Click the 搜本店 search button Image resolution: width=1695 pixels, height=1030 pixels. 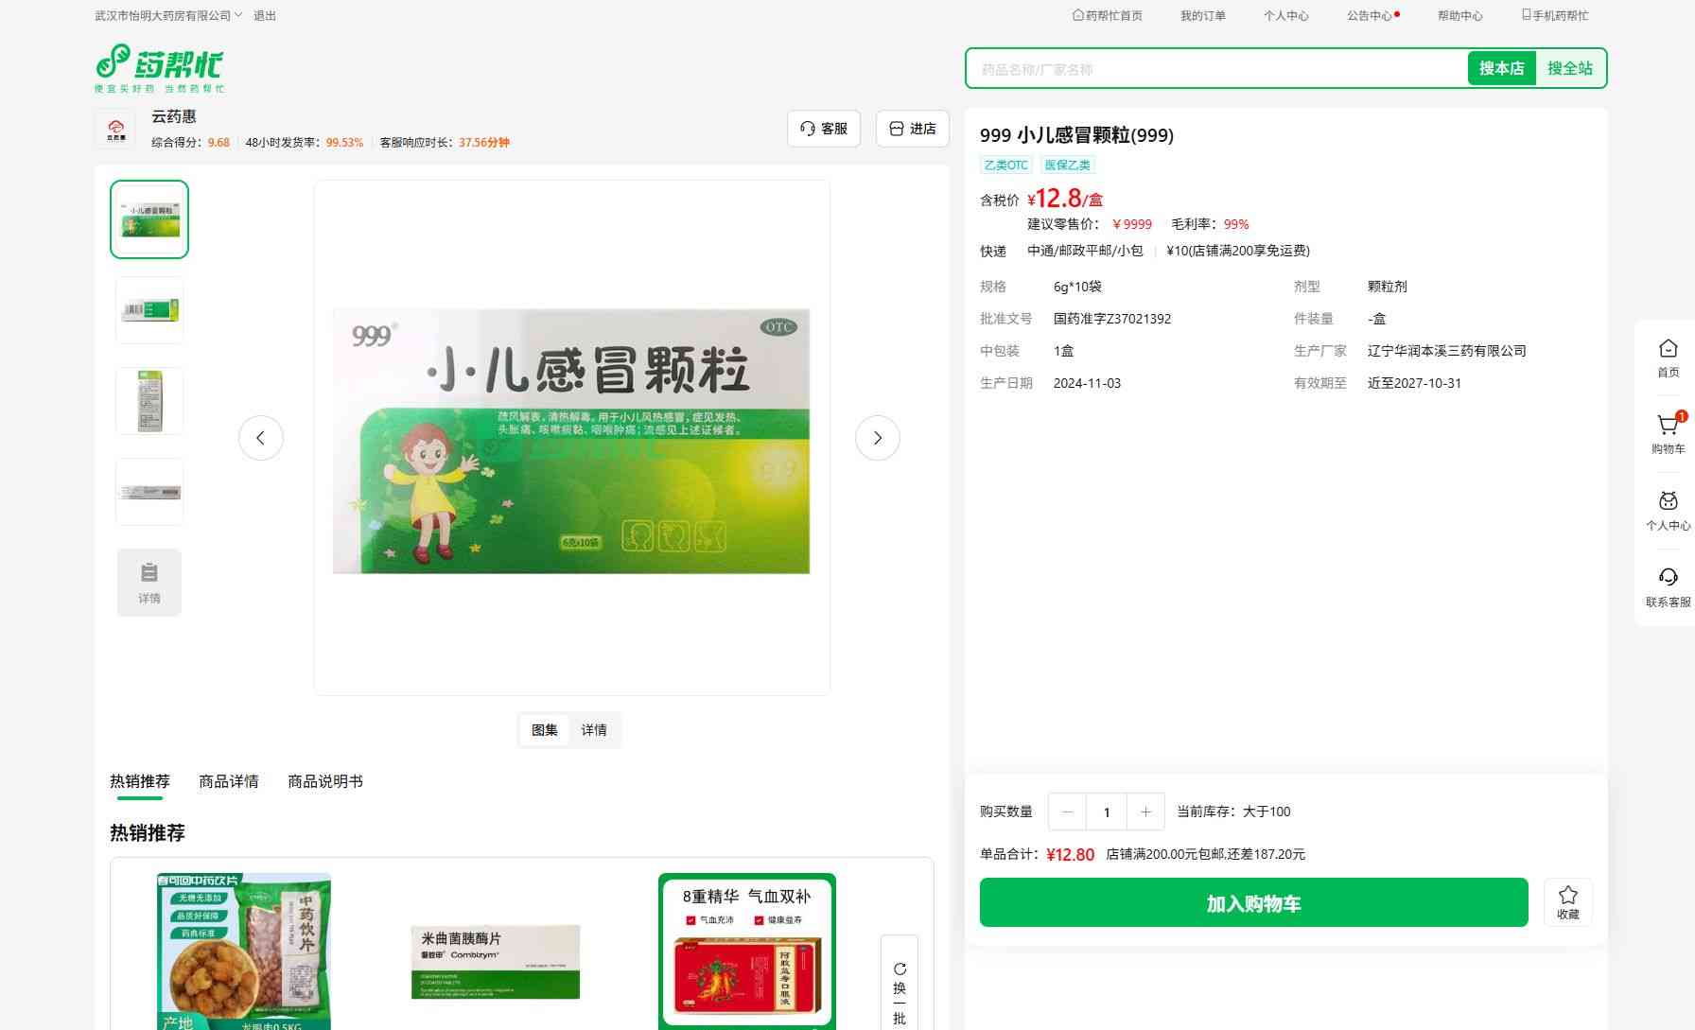pos(1501,68)
